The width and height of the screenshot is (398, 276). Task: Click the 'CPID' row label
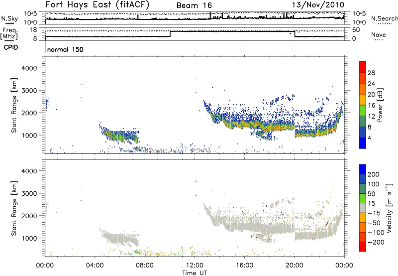(x=11, y=47)
